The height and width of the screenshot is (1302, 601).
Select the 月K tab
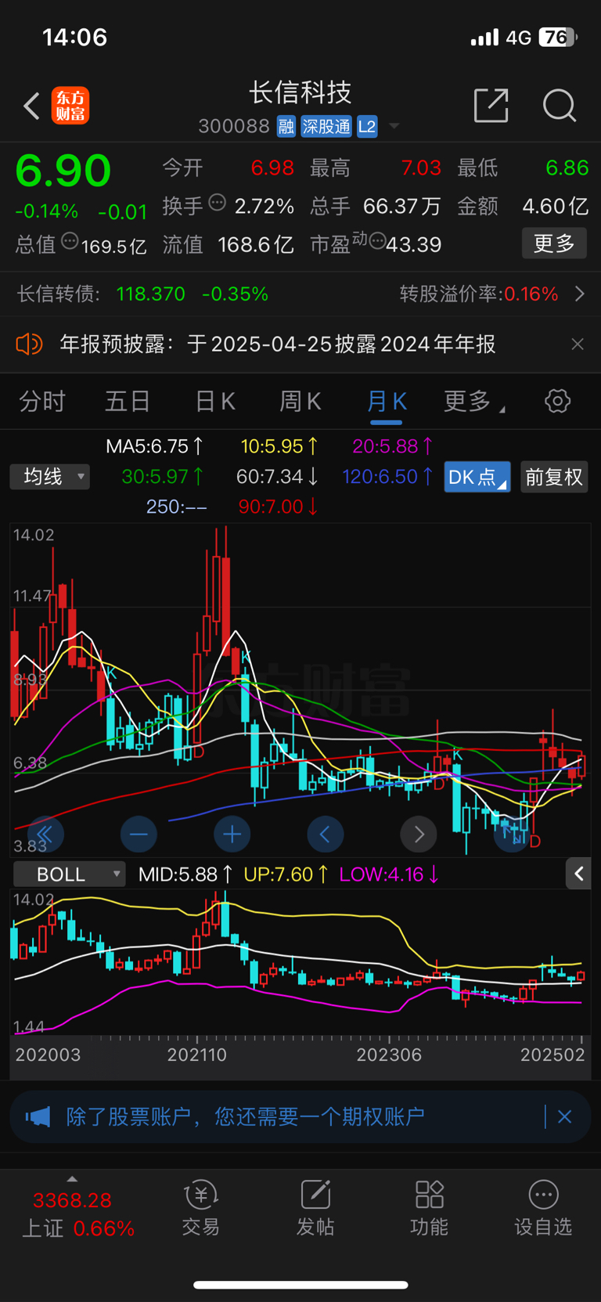[387, 402]
